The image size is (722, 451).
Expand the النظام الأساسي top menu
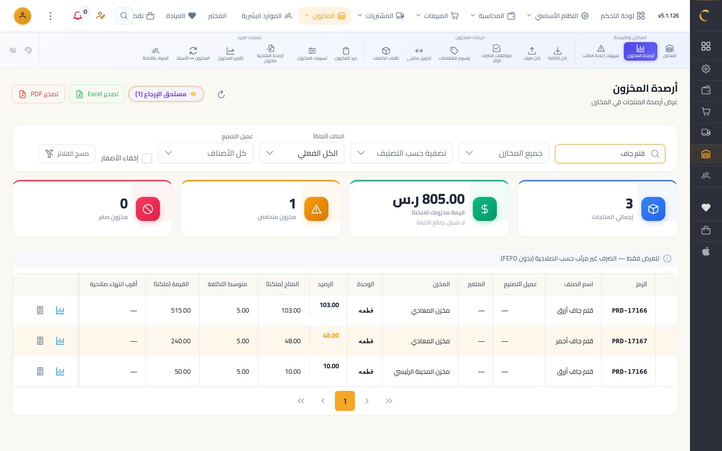(x=557, y=16)
